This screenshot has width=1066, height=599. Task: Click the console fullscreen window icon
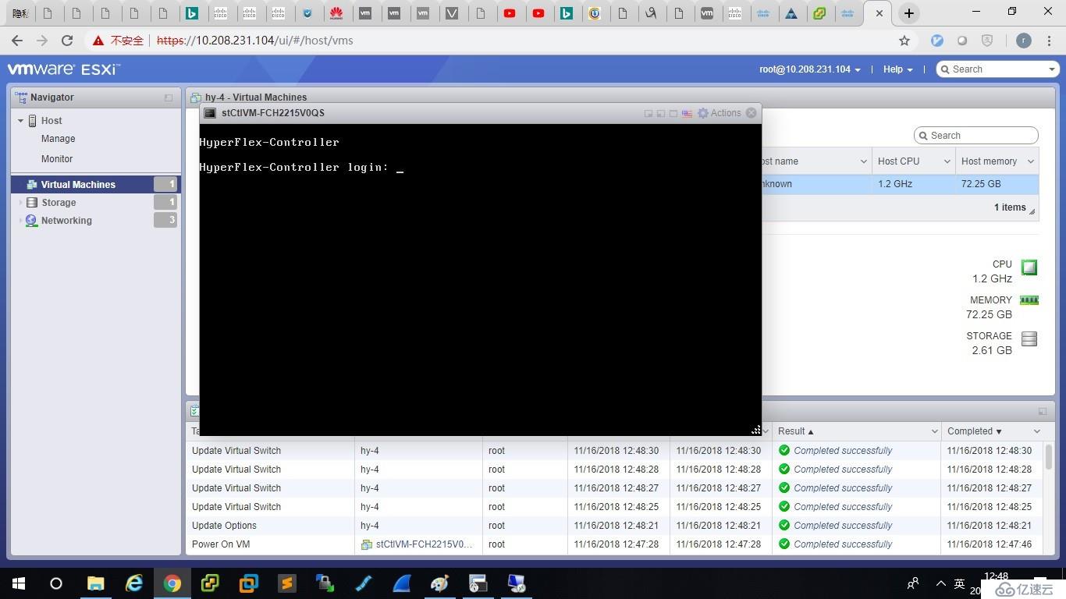[x=673, y=113]
